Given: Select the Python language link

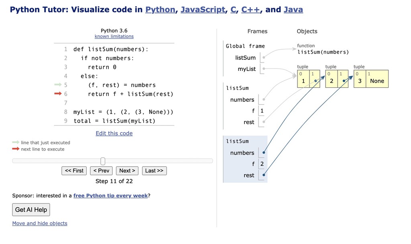Looking at the screenshot, I should pos(160,9).
